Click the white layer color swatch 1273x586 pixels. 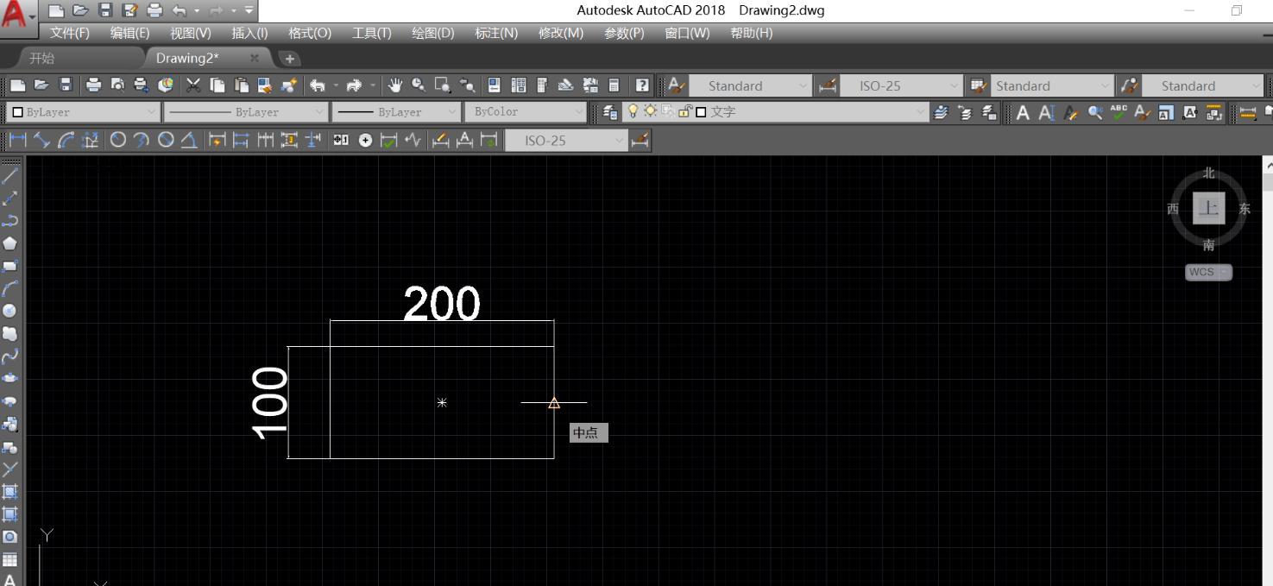point(701,112)
